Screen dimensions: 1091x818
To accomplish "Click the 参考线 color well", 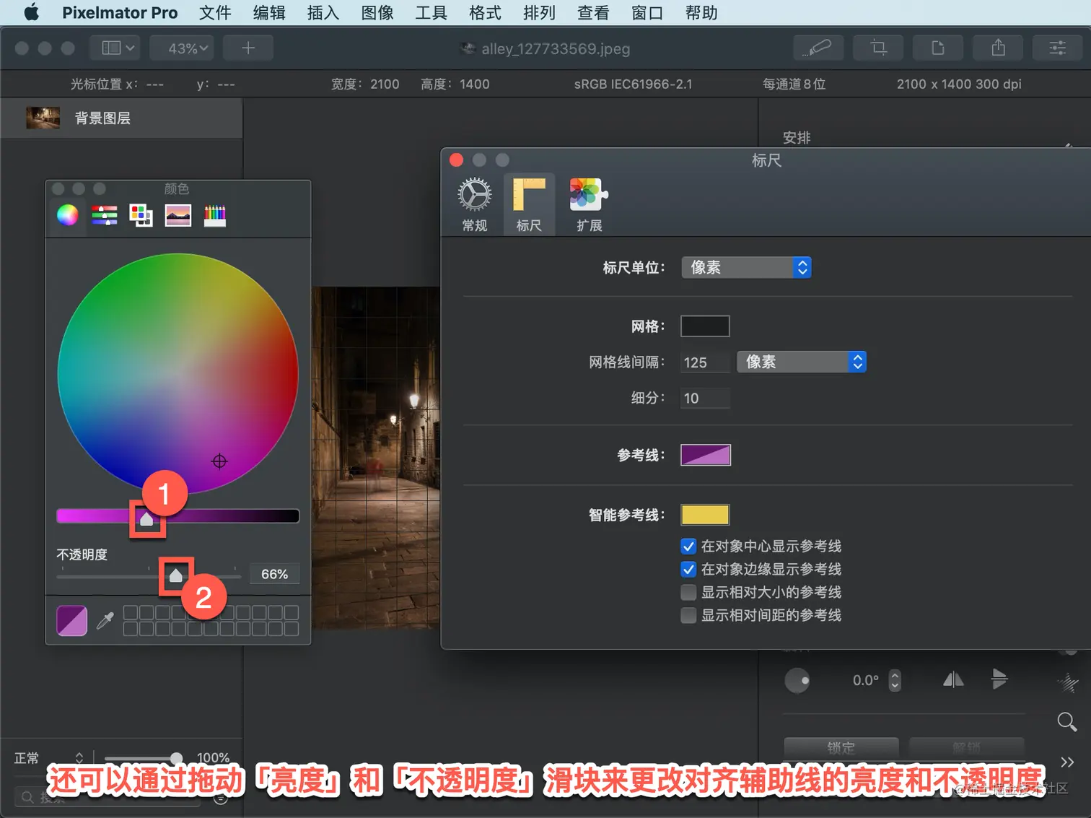I will click(706, 456).
